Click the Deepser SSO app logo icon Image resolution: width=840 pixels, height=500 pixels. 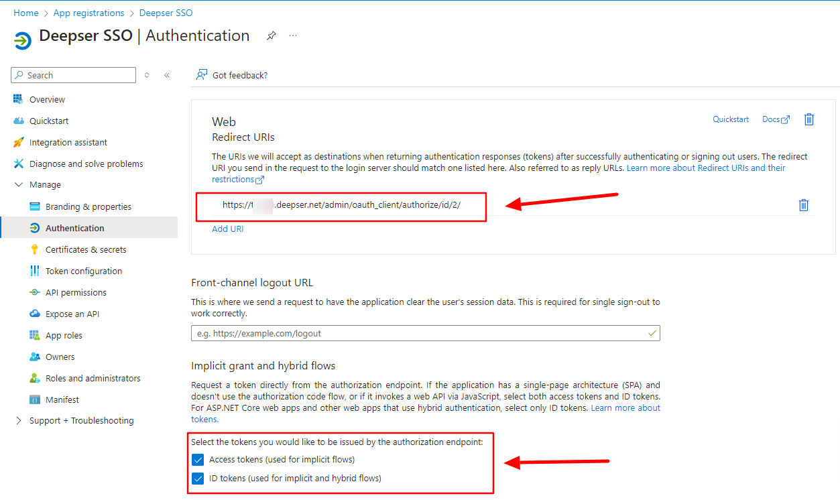(x=22, y=41)
